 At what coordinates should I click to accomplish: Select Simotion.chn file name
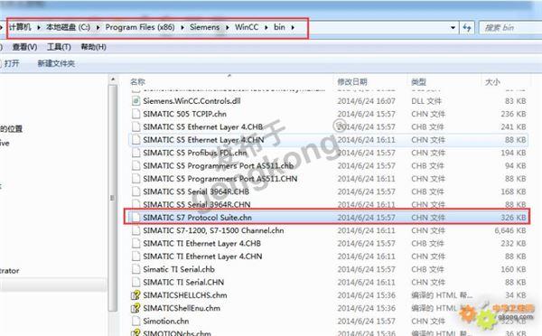pyautogui.click(x=166, y=322)
